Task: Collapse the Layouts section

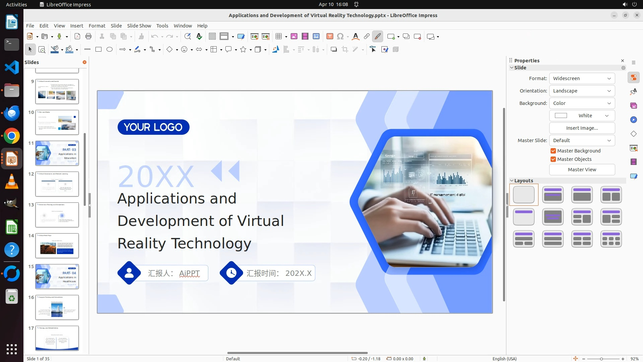Action: [x=512, y=181]
